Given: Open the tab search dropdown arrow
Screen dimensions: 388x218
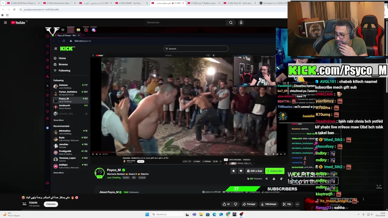Looking at the screenshot, I should [3, 3].
